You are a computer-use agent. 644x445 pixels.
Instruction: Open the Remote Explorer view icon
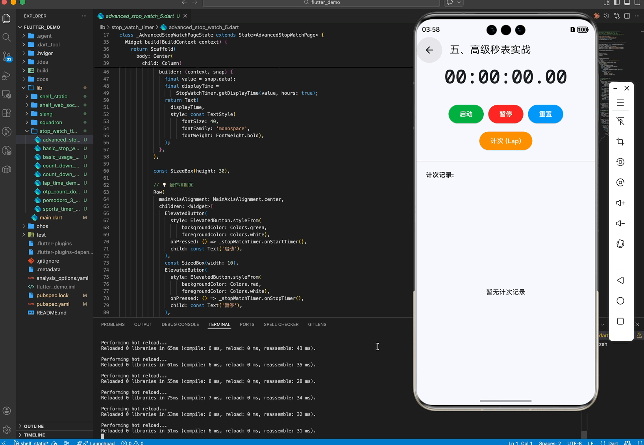pos(7,94)
